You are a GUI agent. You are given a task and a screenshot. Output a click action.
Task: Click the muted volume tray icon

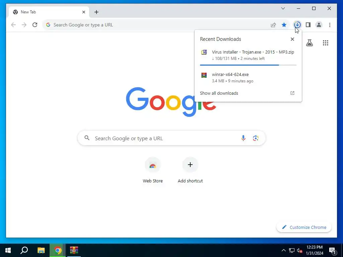coord(299,250)
